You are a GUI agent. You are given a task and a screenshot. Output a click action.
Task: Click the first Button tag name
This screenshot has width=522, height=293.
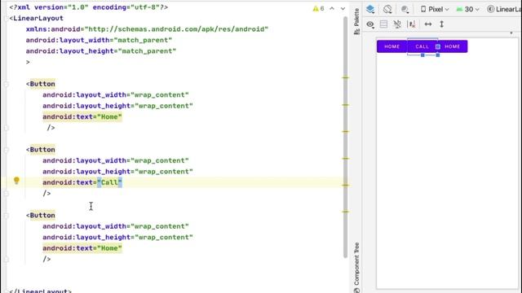pyautogui.click(x=42, y=84)
